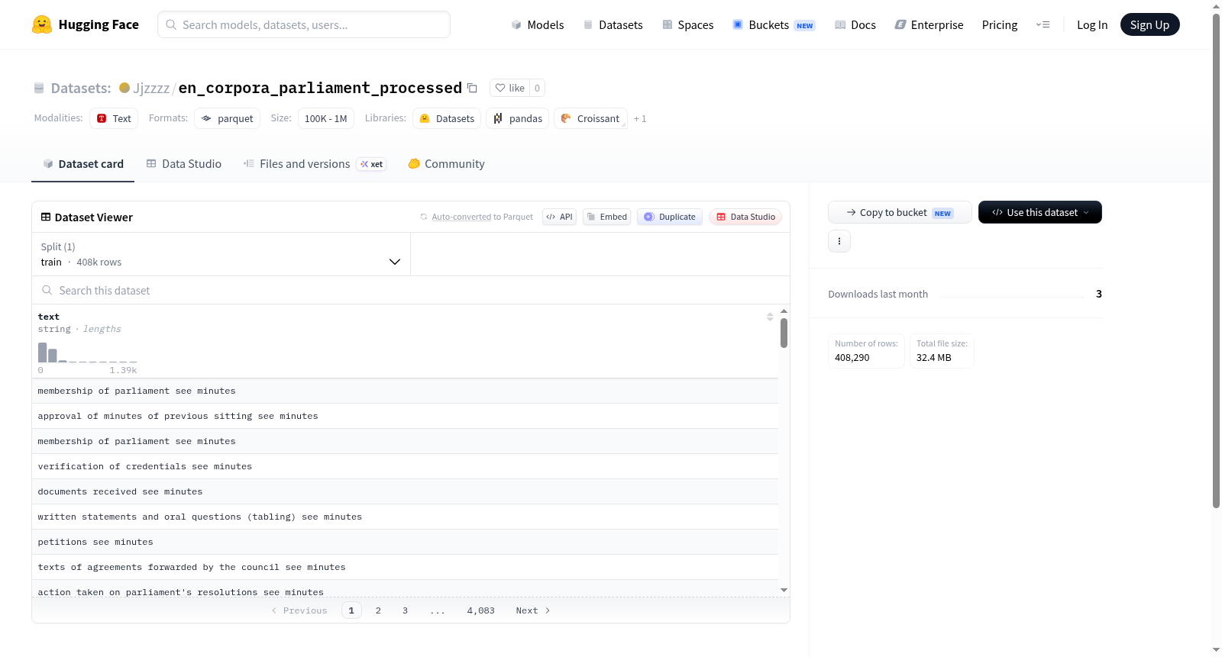Open the Jjzzzz user profile link

tap(151, 88)
